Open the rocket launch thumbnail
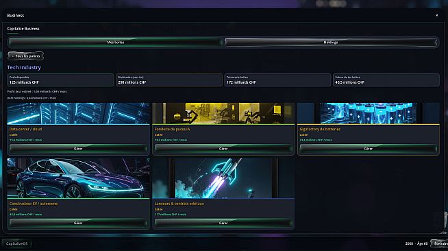The height and width of the screenshot is (251, 448). click(x=223, y=178)
